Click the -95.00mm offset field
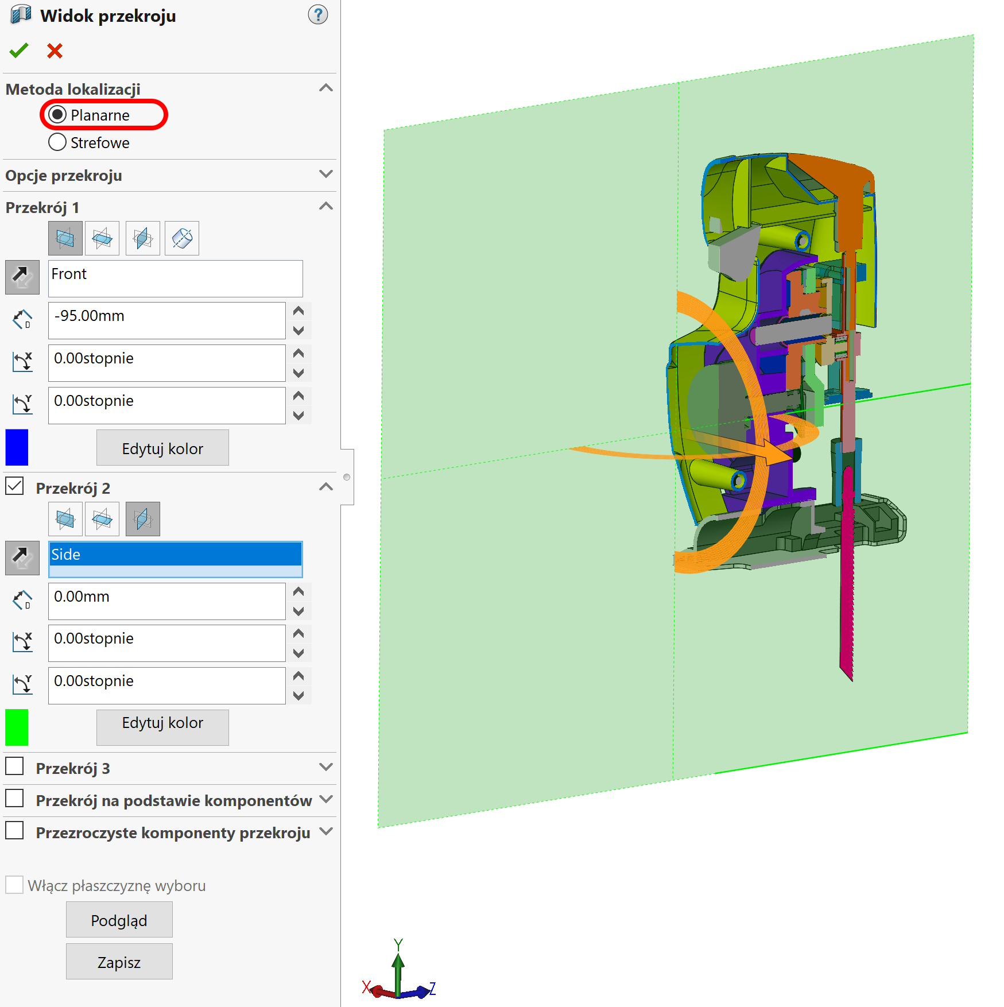The image size is (1004, 1007). (167, 320)
